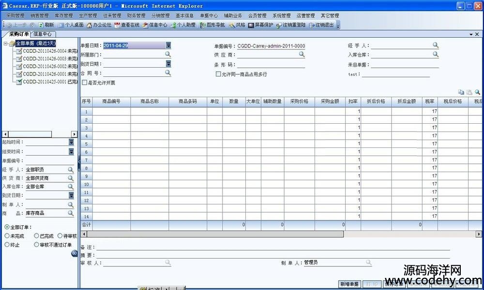Screen dimensions: 484x290
Task: Click the 信息中心 toolbar icon
Action: click(x=154, y=25)
